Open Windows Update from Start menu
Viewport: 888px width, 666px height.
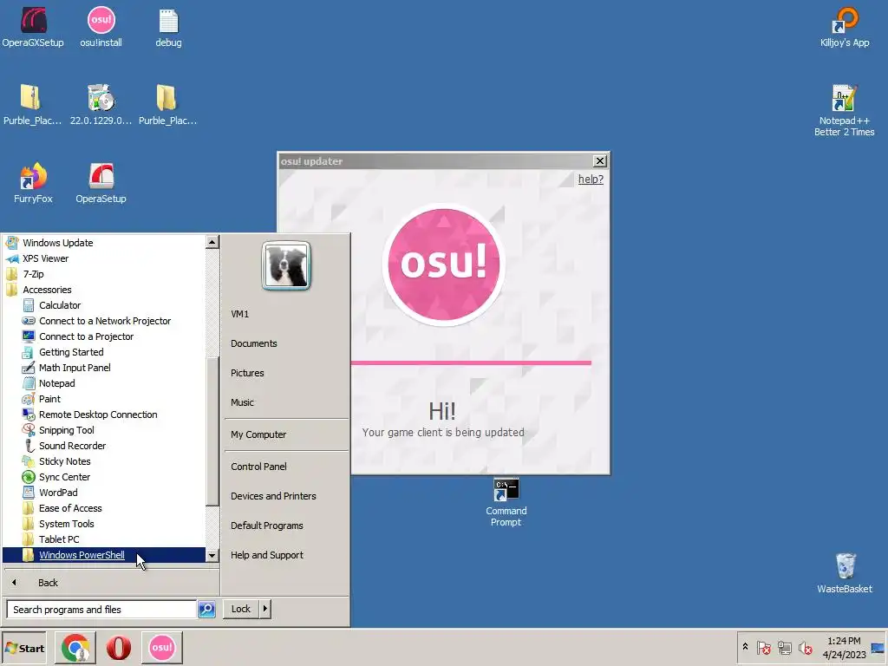(105, 243)
